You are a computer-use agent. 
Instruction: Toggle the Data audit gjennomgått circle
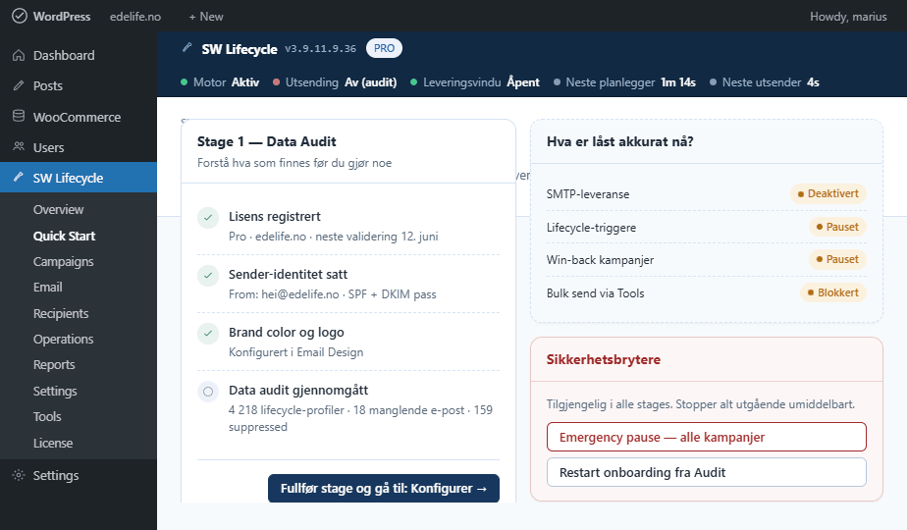[208, 392]
